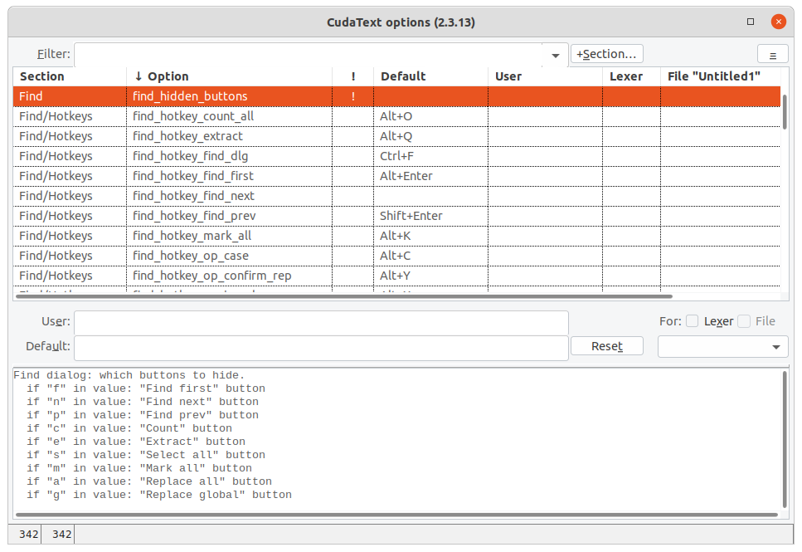Click the +Section... button
802x552 pixels.
606,54
